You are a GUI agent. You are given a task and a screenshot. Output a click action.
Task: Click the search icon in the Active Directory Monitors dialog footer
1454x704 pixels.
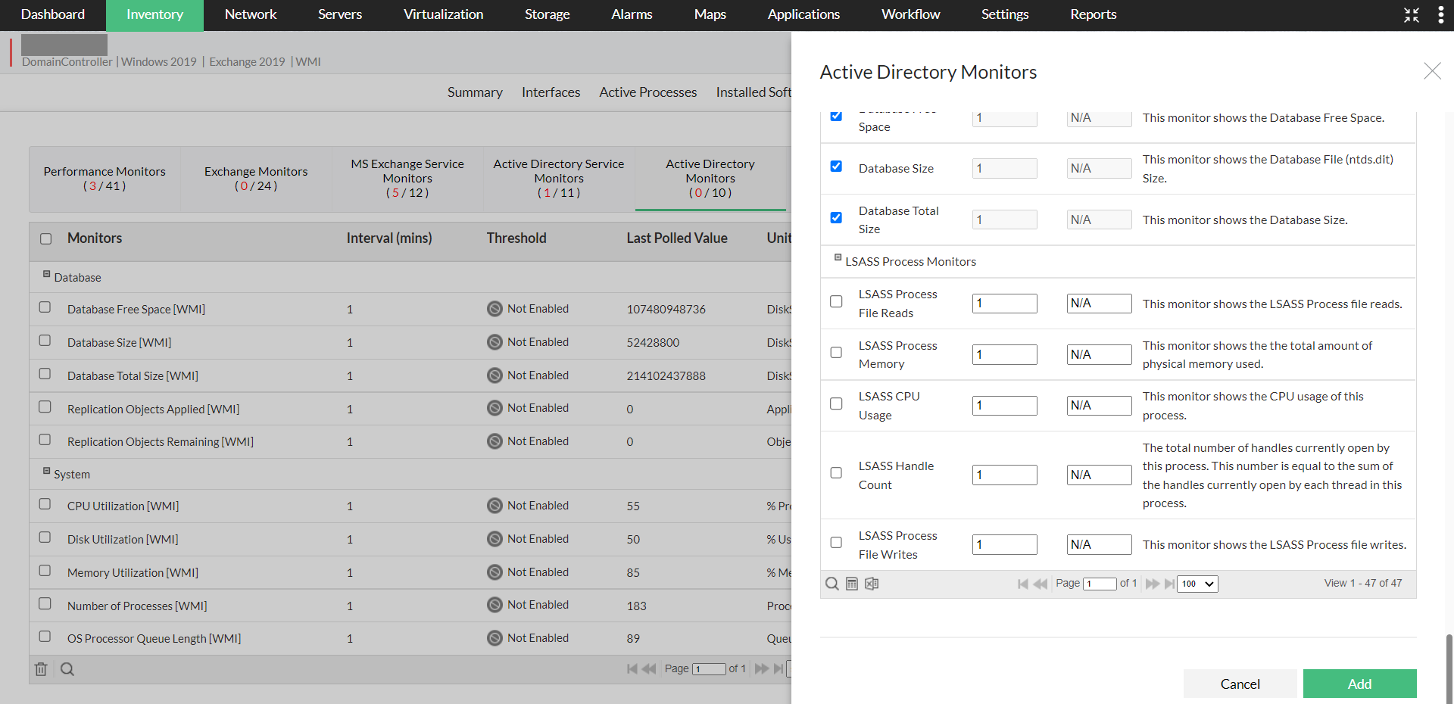coord(832,584)
